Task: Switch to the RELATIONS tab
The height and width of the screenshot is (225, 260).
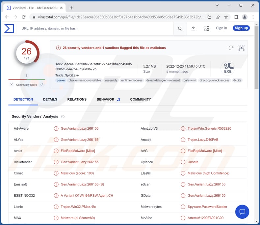Action: click(77, 99)
